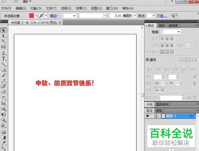Select the Rectangle tool
Viewport: 199px width, 151px height.
tap(4, 70)
